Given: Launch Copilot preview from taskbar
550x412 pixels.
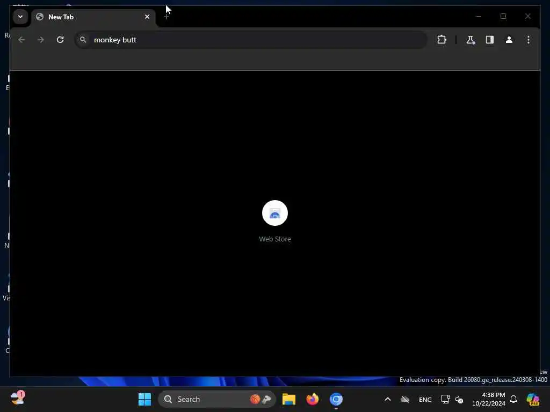Looking at the screenshot, I should pyautogui.click(x=533, y=399).
